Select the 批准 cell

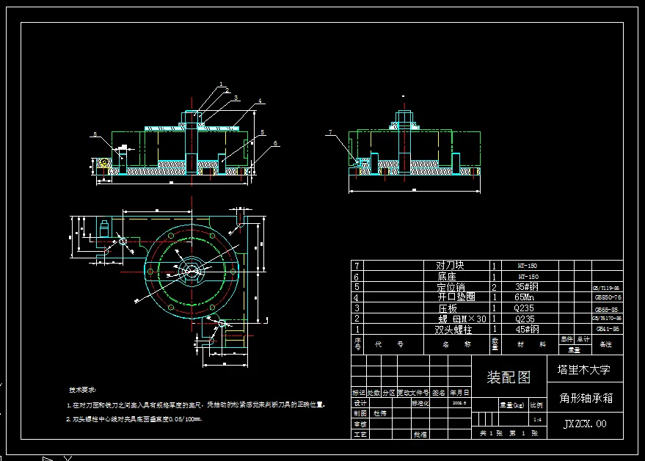click(420, 435)
